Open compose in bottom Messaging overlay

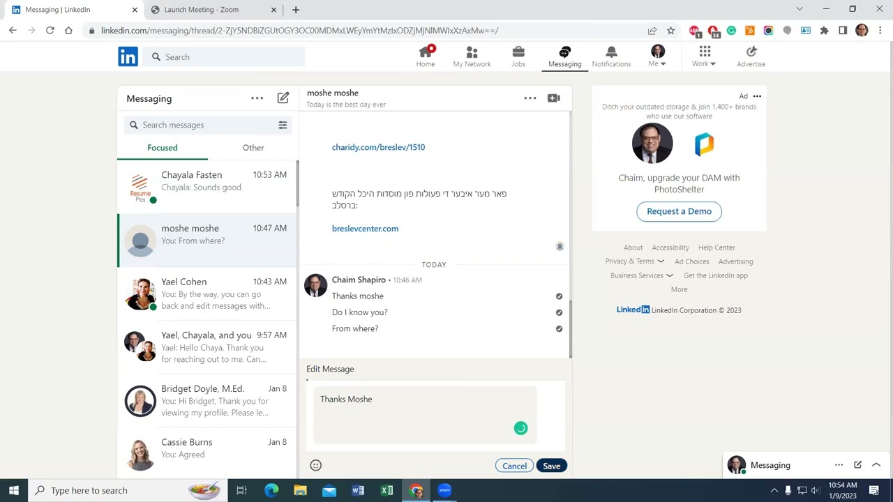click(857, 465)
